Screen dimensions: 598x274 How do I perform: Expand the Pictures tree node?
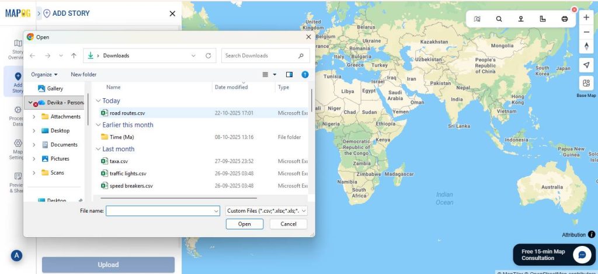(x=34, y=159)
